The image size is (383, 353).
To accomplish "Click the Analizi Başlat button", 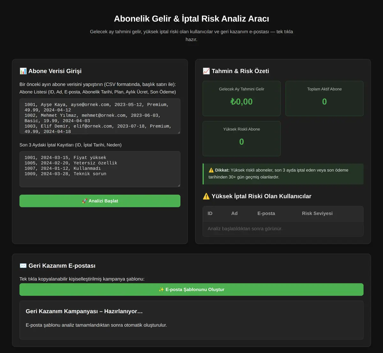I will click(x=100, y=201).
